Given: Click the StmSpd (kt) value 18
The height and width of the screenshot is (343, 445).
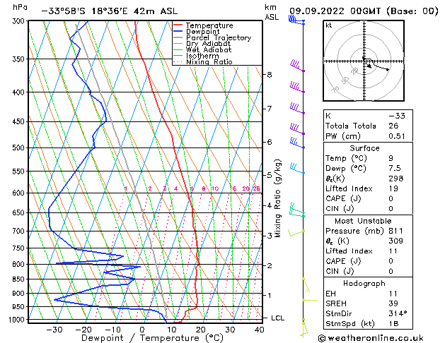Looking at the screenshot, I should [x=393, y=324].
